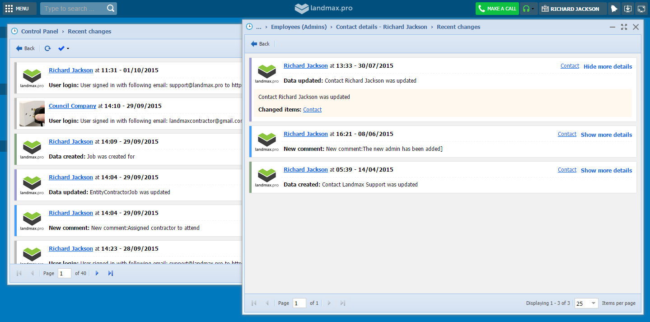Go to next page in Control Panel pager
Viewport: 650px width, 322px height.
pos(97,273)
